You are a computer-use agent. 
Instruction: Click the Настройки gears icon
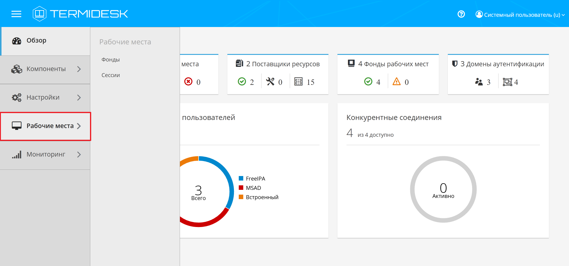(16, 97)
